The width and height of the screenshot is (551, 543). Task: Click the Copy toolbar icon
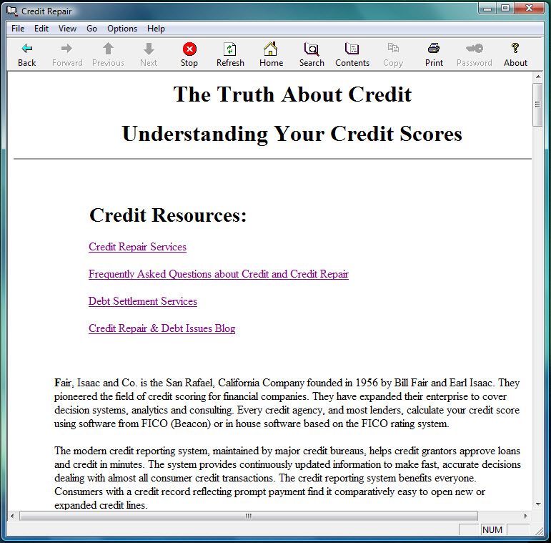pos(393,48)
